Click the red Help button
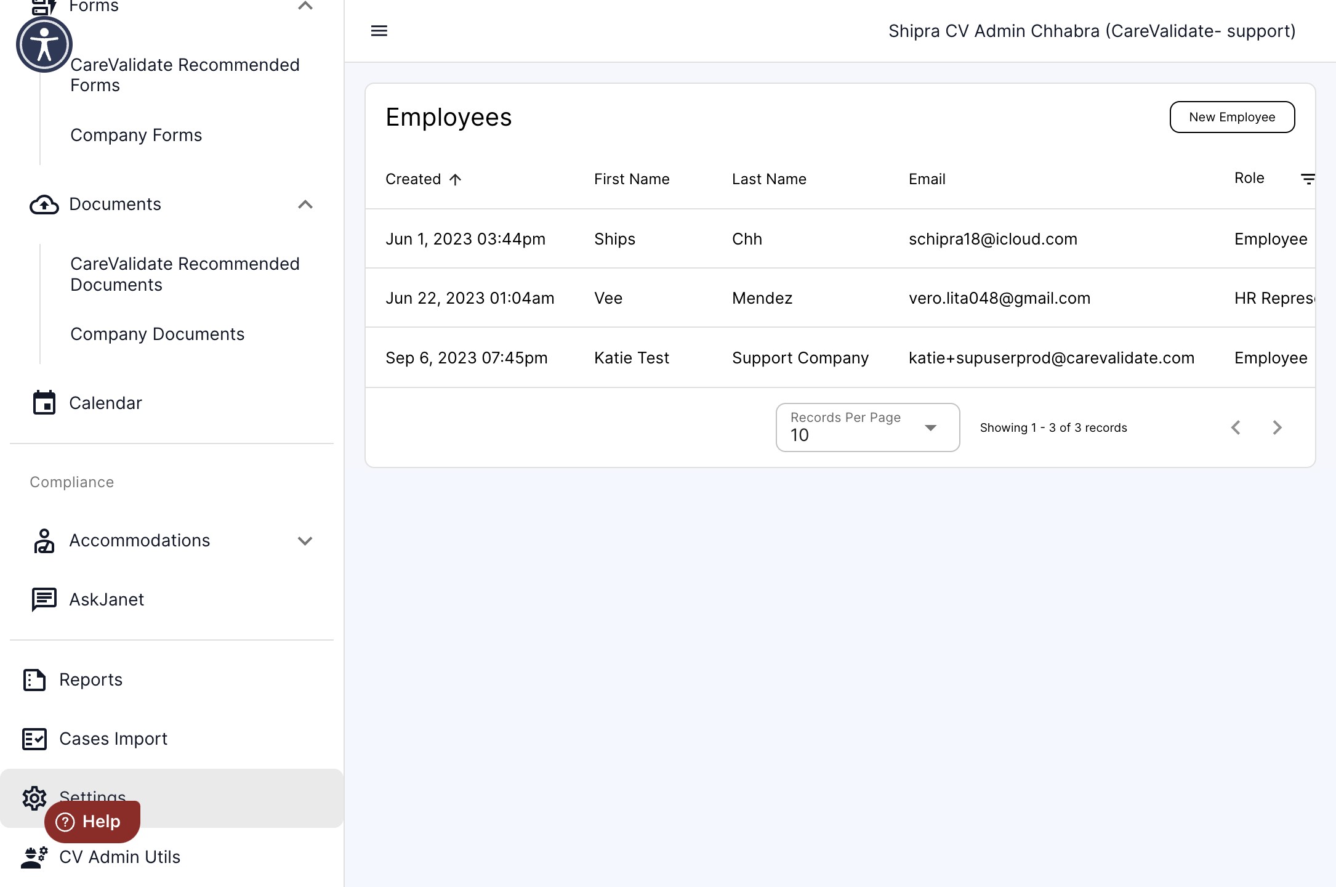This screenshot has height=887, width=1336. pyautogui.click(x=92, y=822)
